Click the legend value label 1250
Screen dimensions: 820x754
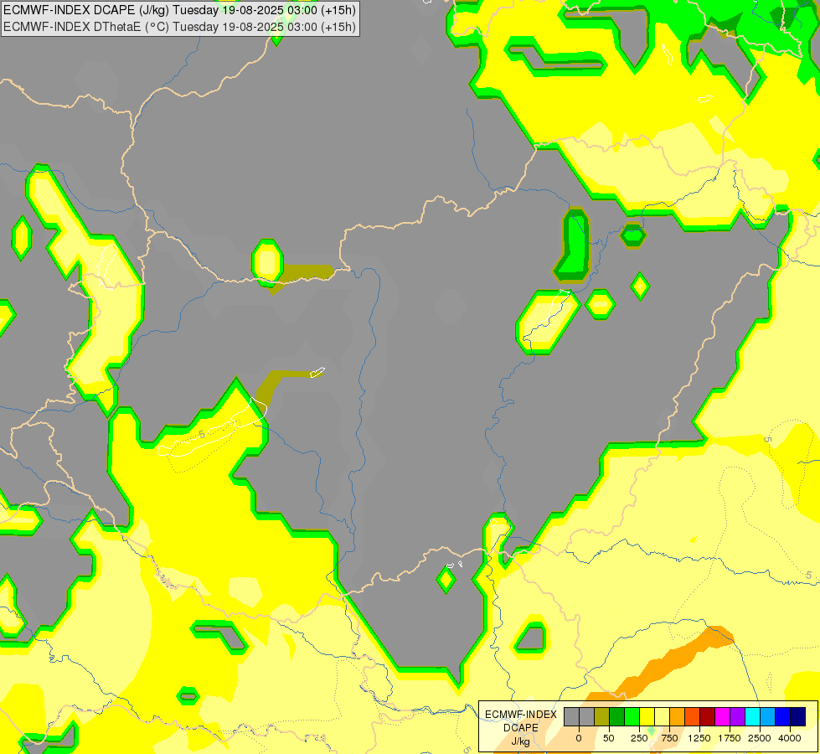699,738
